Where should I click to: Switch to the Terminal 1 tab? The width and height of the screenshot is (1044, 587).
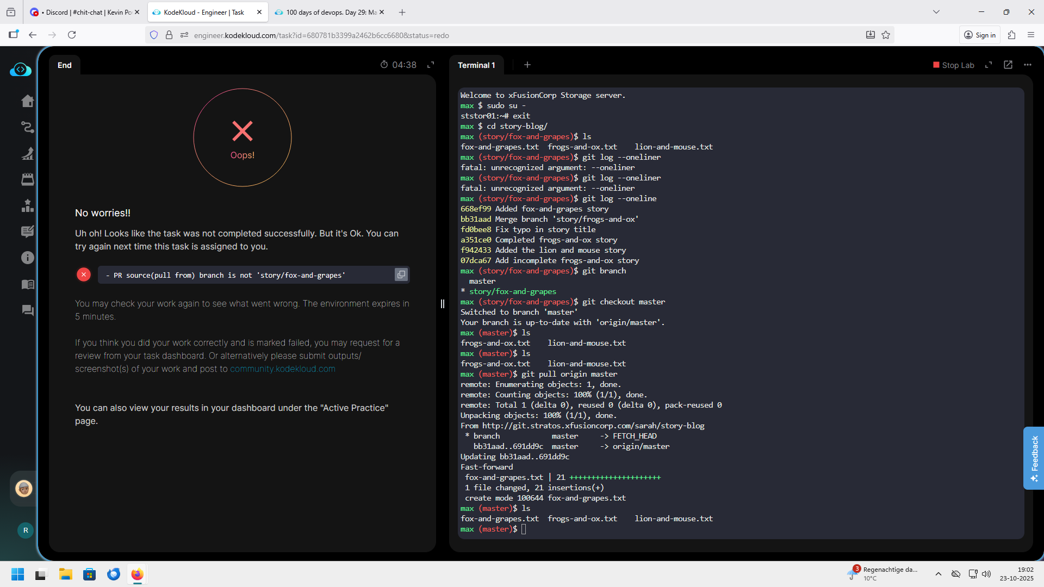tap(476, 65)
